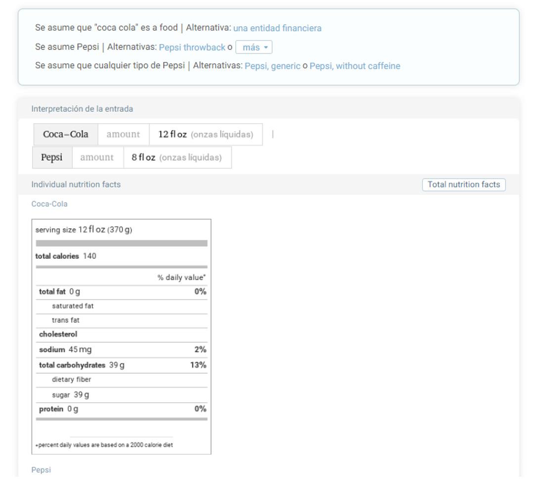
Task: Switch to "Pepsi, without caffeine" alternative
Action: pyautogui.click(x=355, y=66)
